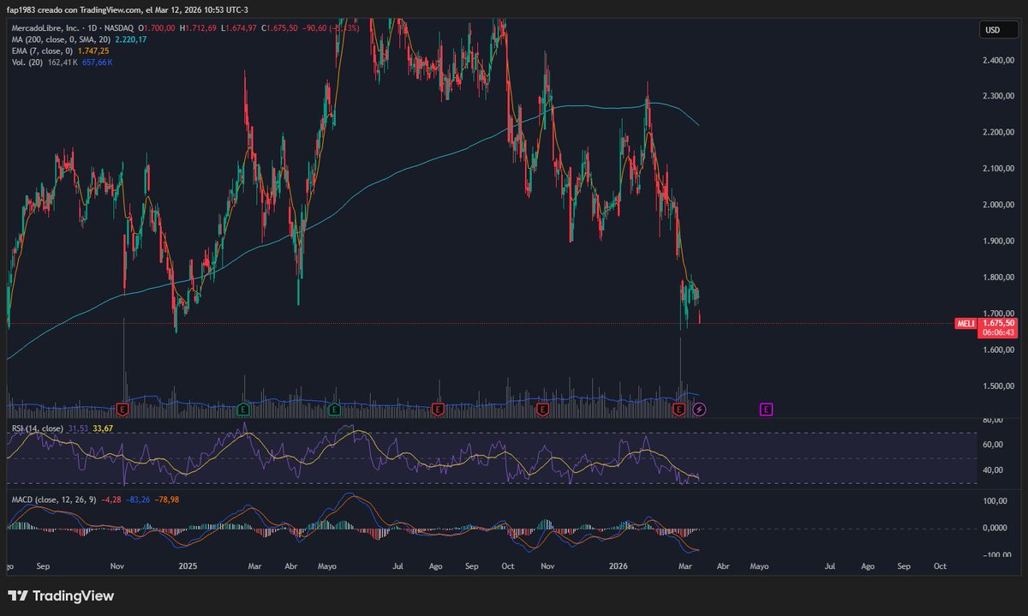Click the EMA value 1.747,25
Viewport: 1028px width, 616px height.
point(93,51)
